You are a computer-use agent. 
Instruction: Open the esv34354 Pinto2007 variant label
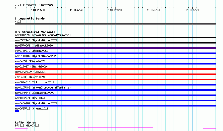(x=30, y=61)
